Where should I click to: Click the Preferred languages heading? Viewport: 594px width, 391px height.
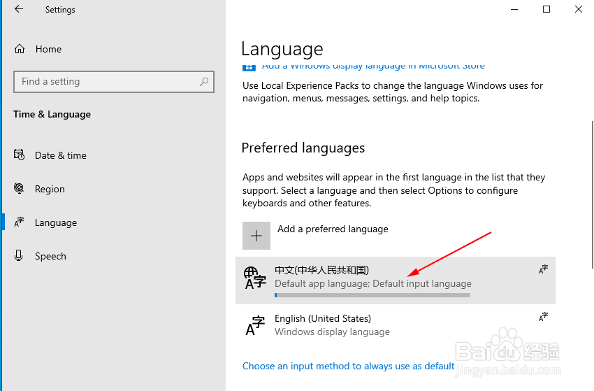click(303, 148)
